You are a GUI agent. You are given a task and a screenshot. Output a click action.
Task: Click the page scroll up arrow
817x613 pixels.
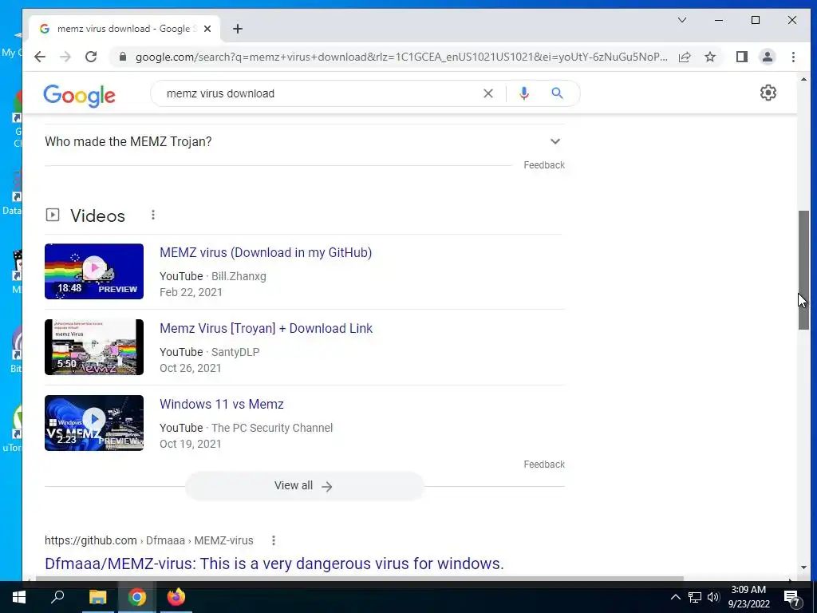click(803, 79)
